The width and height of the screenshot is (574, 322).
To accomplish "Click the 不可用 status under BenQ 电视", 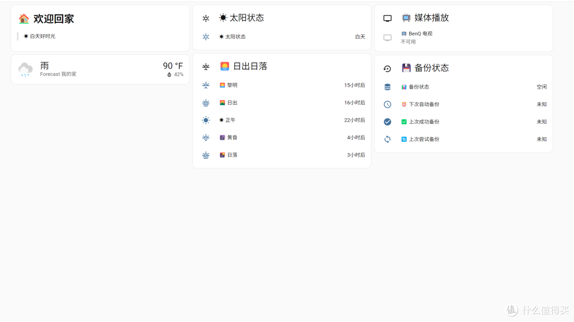I will click(x=408, y=42).
